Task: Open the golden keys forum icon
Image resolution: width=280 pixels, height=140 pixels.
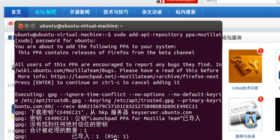Action: tap(245, 66)
